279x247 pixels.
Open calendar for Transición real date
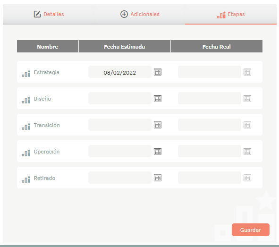click(x=247, y=125)
